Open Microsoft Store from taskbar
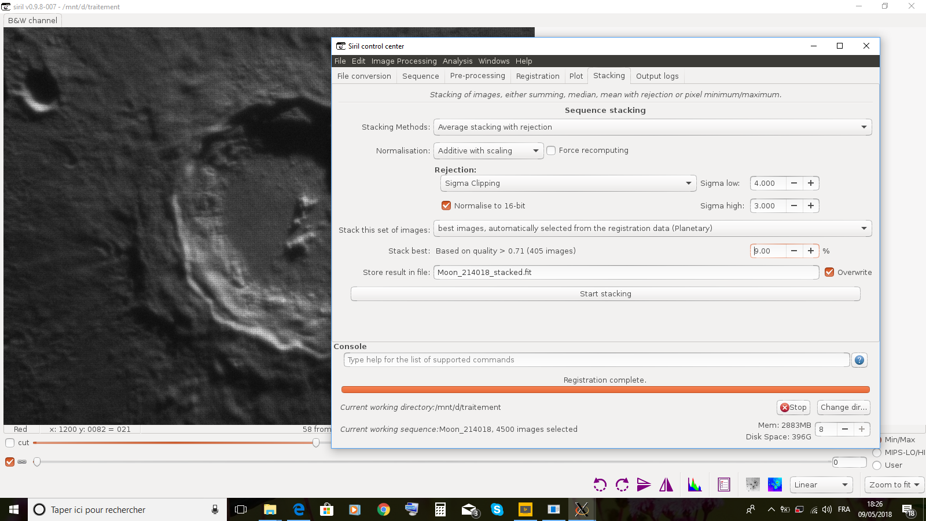This screenshot has height=521, width=926. coord(327,509)
